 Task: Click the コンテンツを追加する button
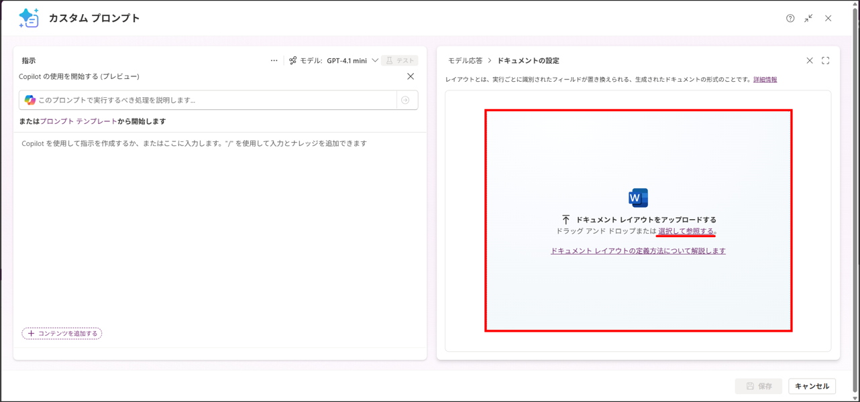[x=62, y=333]
